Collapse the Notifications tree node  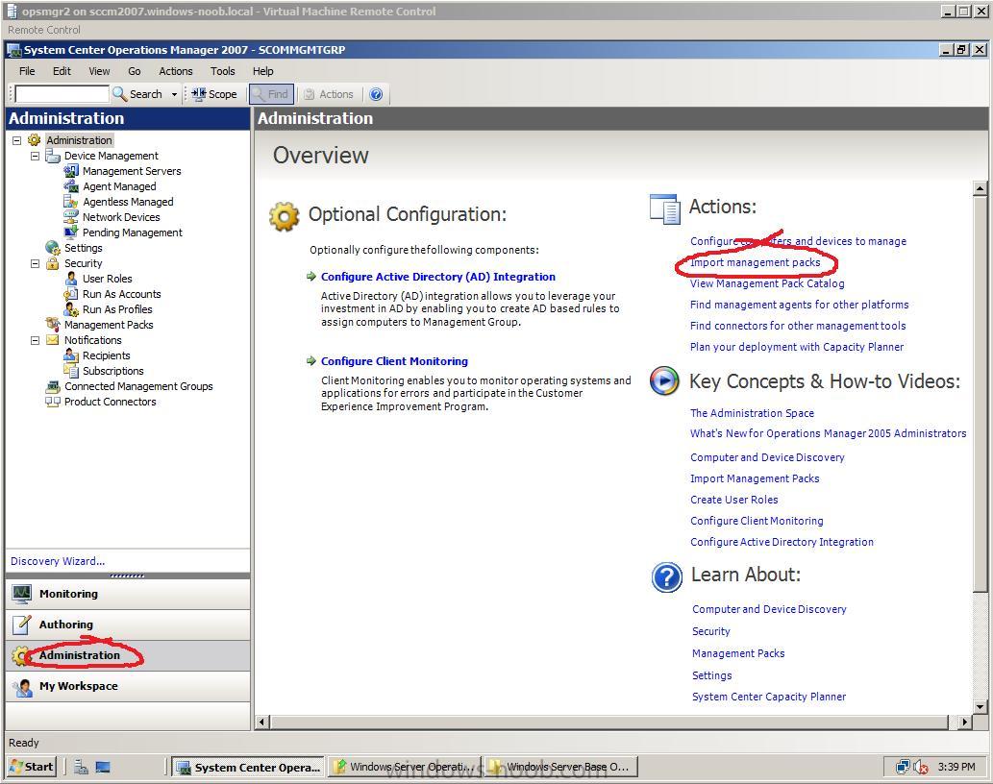point(36,340)
